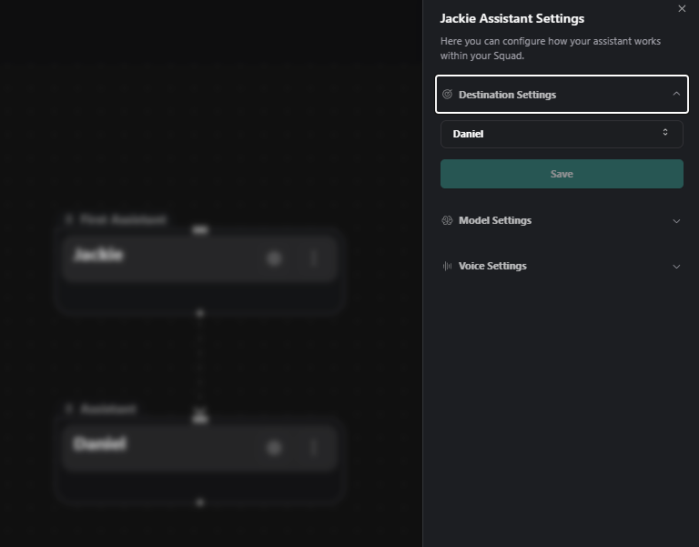Click the Jackie Assistant Settings heading
Viewport: 699px width, 547px height.
[x=512, y=19]
